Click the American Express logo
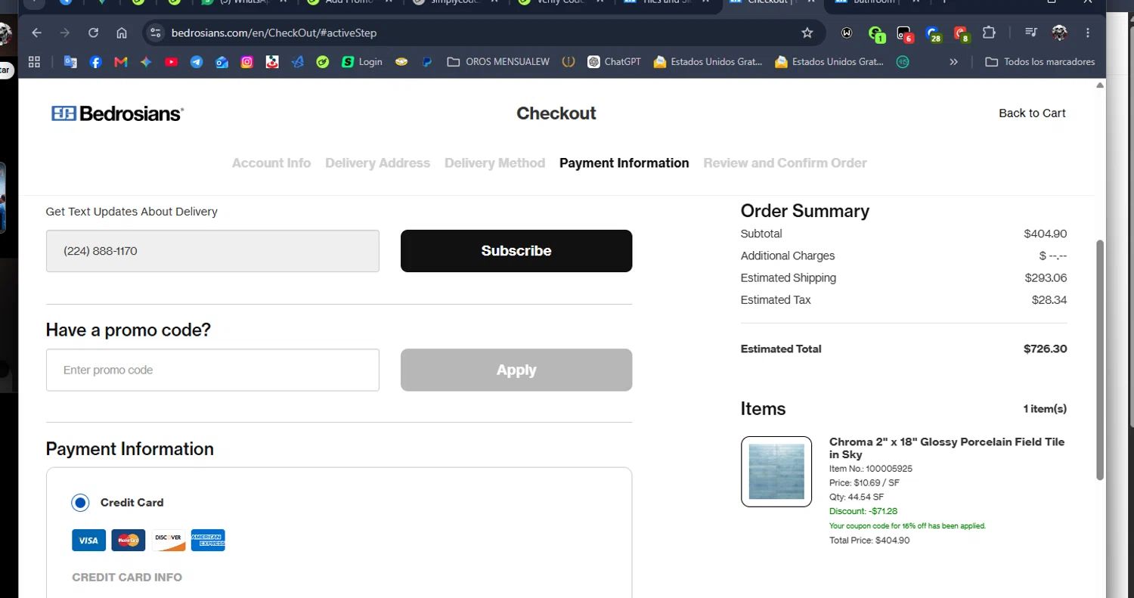The image size is (1134, 598). click(208, 541)
